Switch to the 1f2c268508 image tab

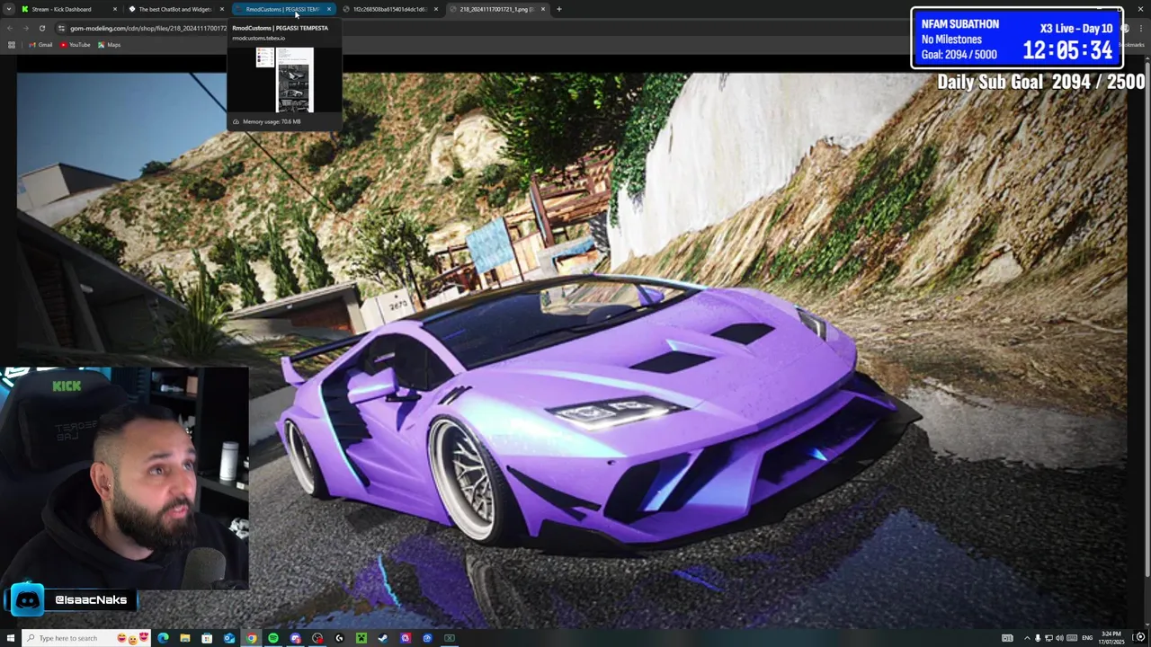[389, 9]
